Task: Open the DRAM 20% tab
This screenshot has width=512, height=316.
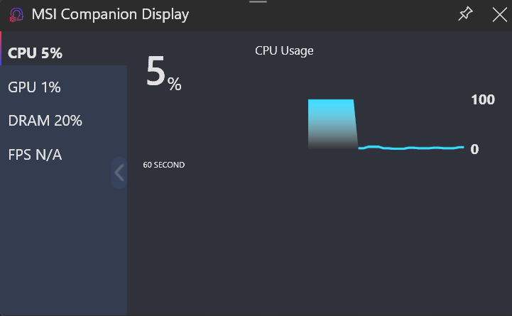Action: pyautogui.click(x=45, y=121)
